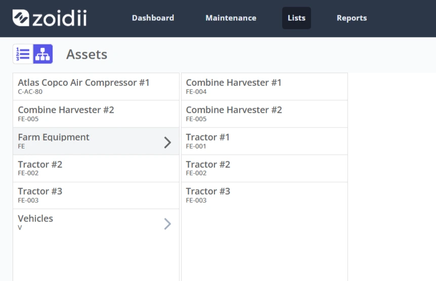Select Atlas Copco Air Compressor #1 asset
This screenshot has height=281, width=436.
click(96, 87)
